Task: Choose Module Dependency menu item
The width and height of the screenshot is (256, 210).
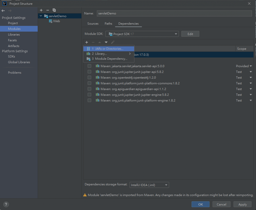Action: 109,59
